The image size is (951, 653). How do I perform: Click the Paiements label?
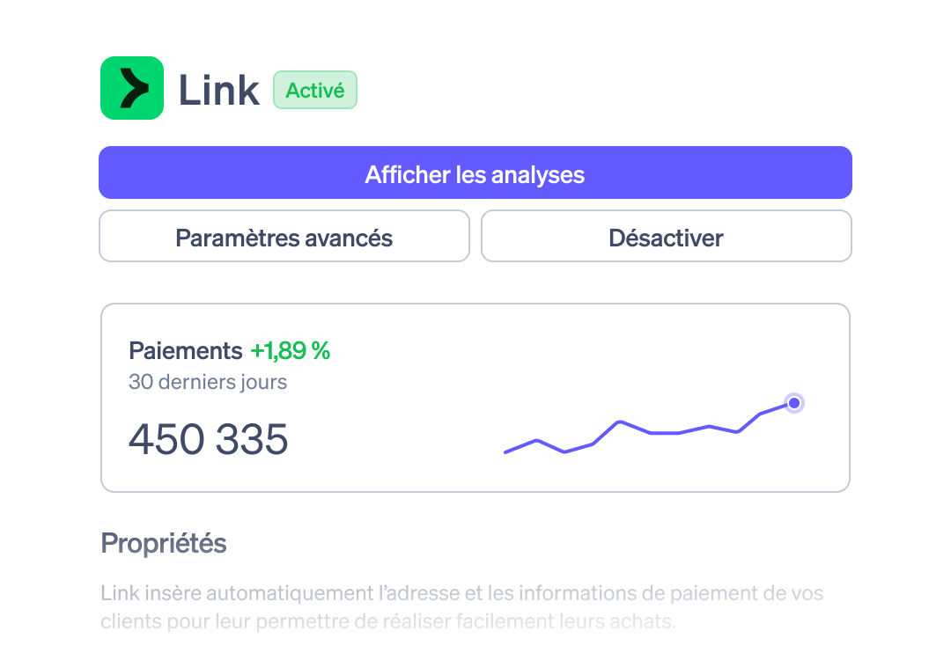click(185, 350)
